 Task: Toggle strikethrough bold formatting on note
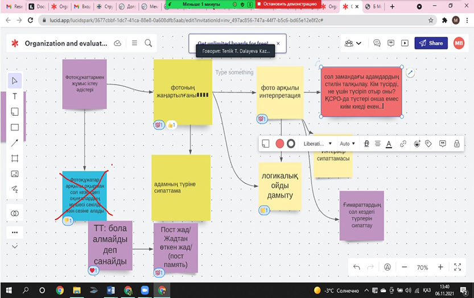(366, 144)
